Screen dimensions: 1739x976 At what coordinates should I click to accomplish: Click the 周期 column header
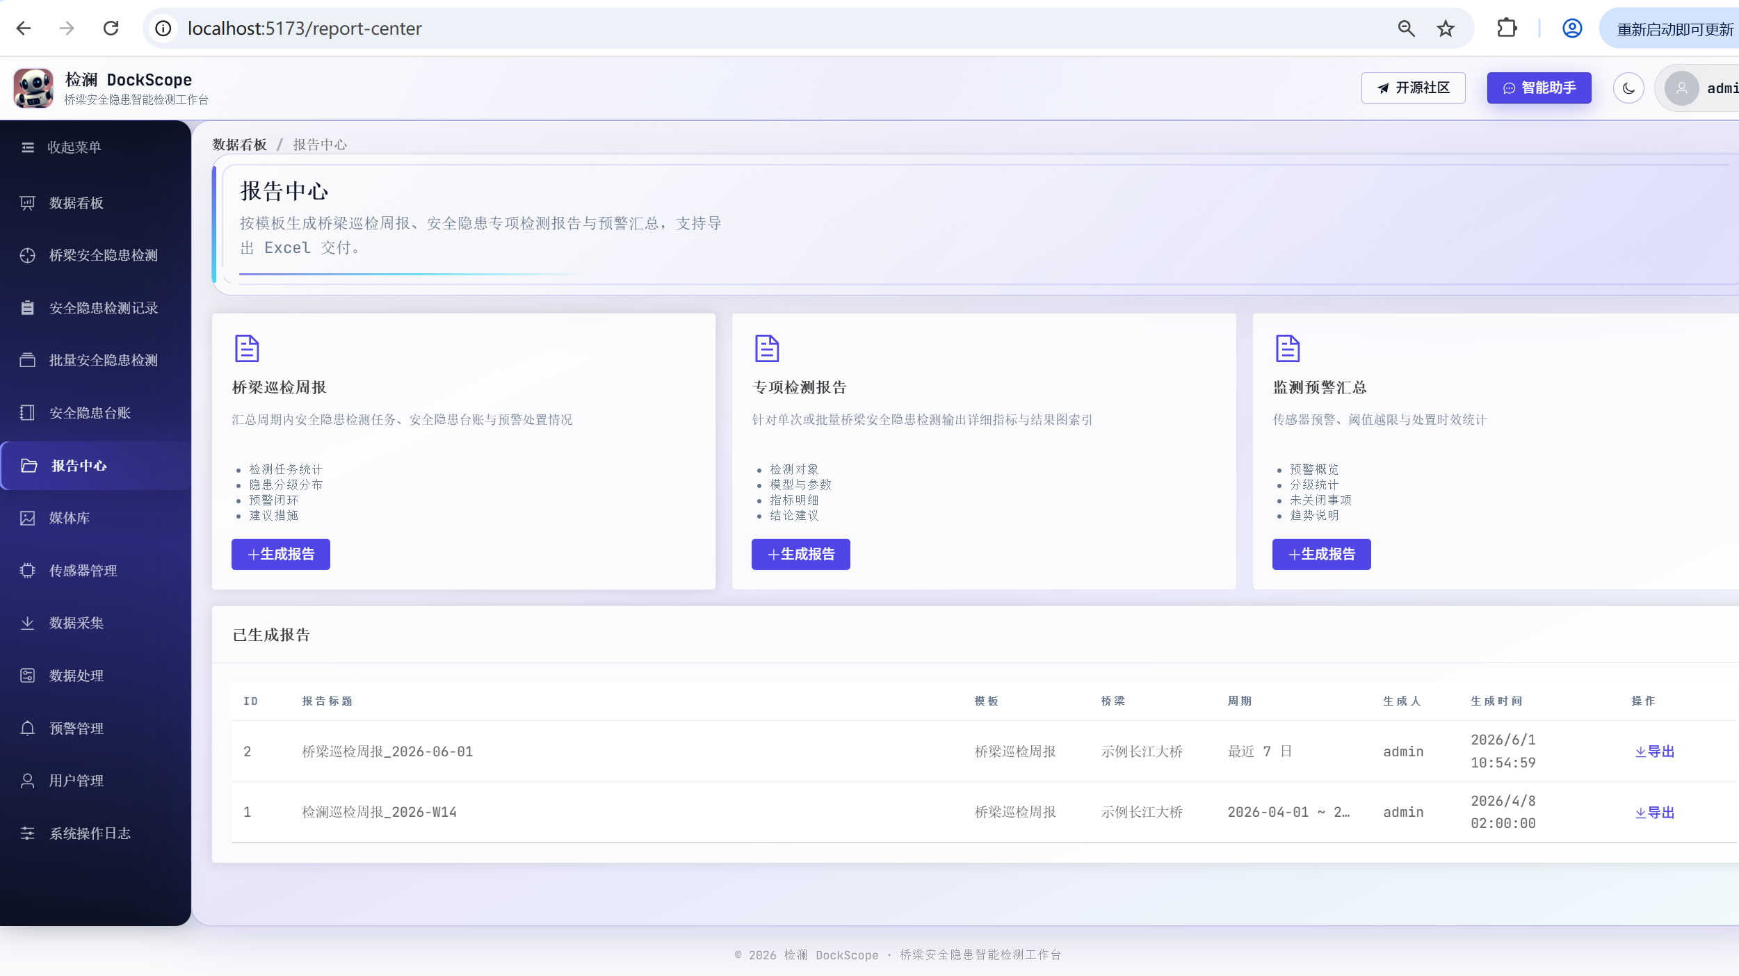(1240, 701)
